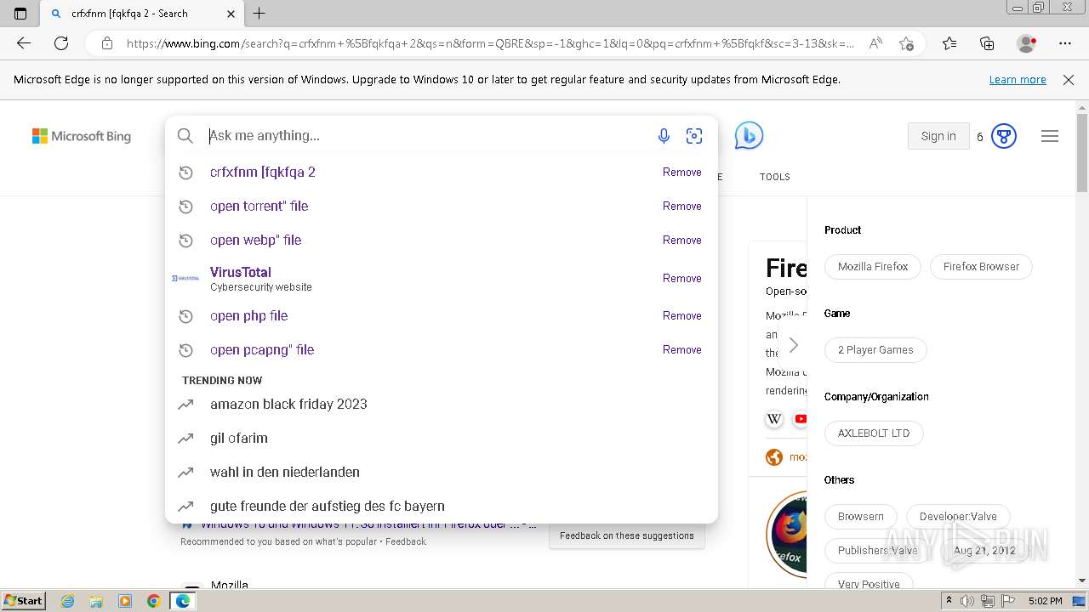Select the Firefox Browser chip
Screen dimensions: 1089x612
tap(981, 267)
